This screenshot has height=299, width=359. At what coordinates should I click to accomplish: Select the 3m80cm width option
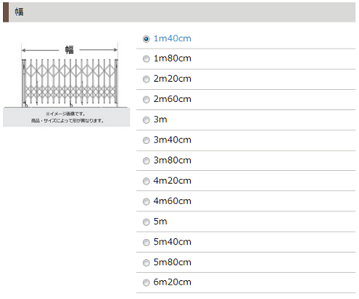(146, 161)
